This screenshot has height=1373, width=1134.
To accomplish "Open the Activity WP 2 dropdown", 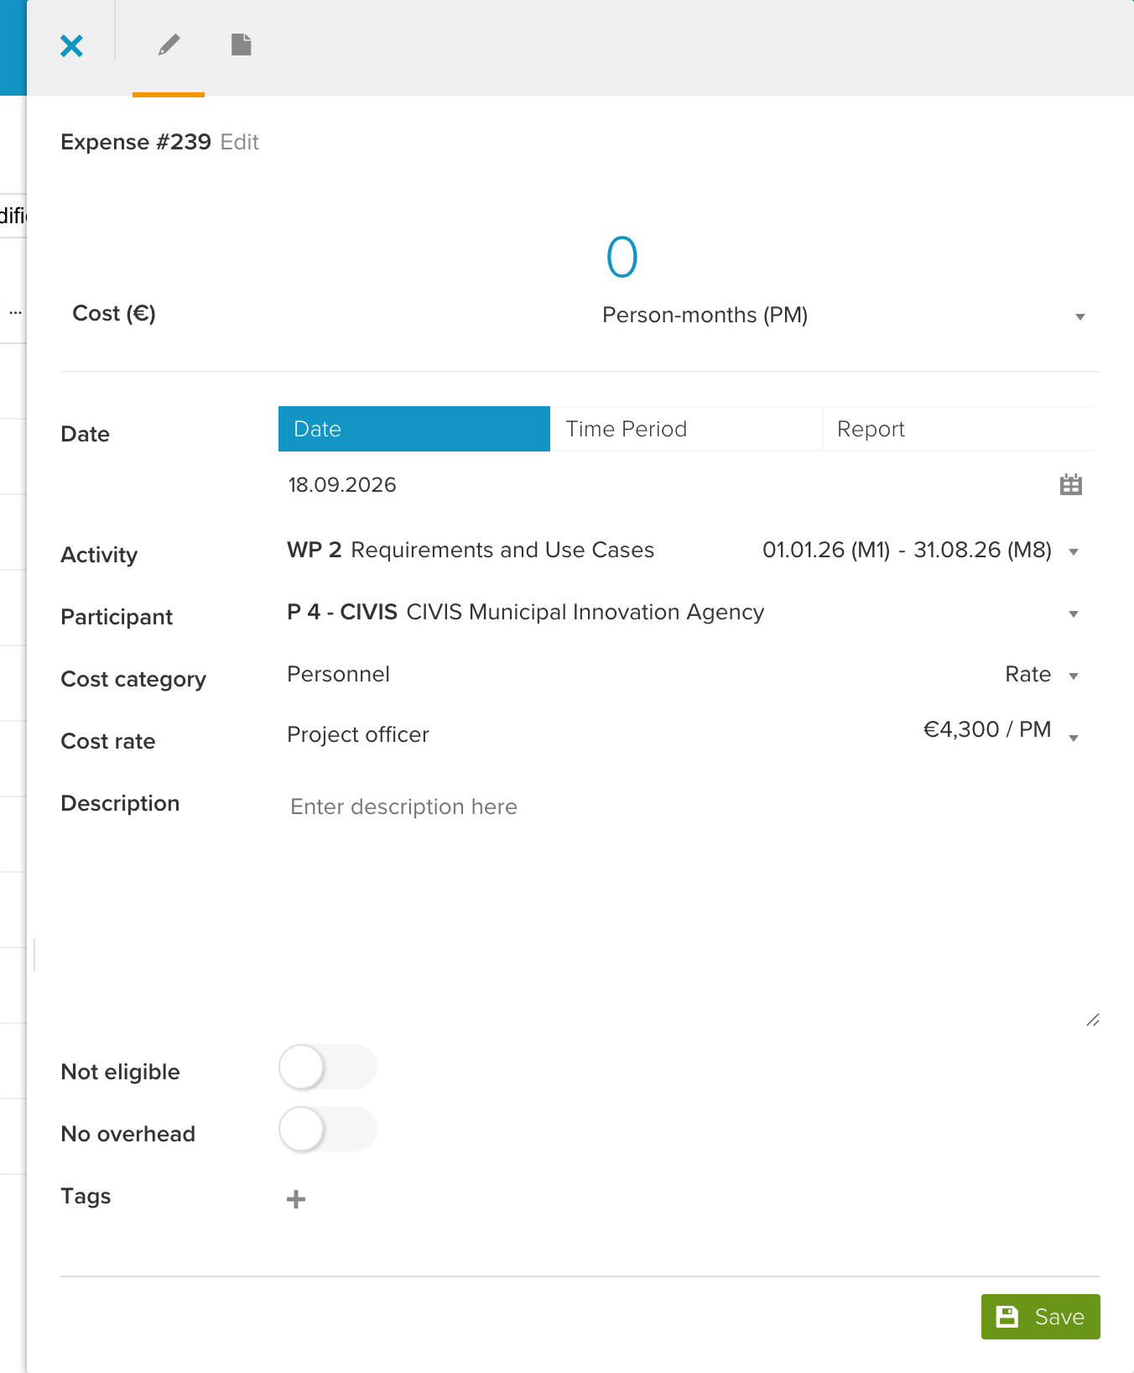I will (684, 551).
